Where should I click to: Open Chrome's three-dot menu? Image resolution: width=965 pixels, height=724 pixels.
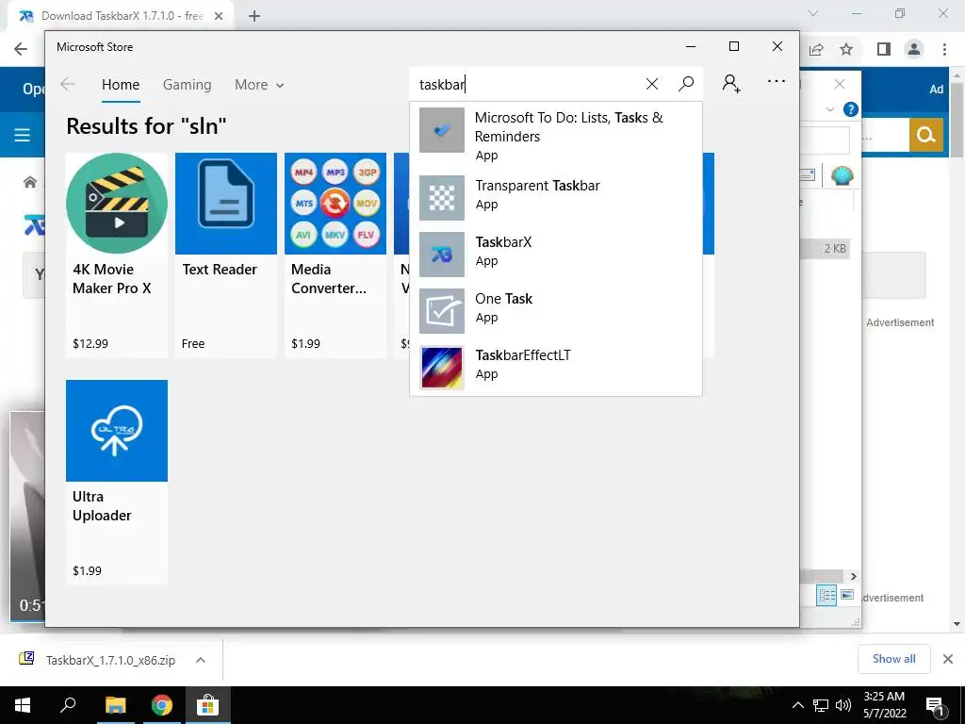(x=944, y=49)
